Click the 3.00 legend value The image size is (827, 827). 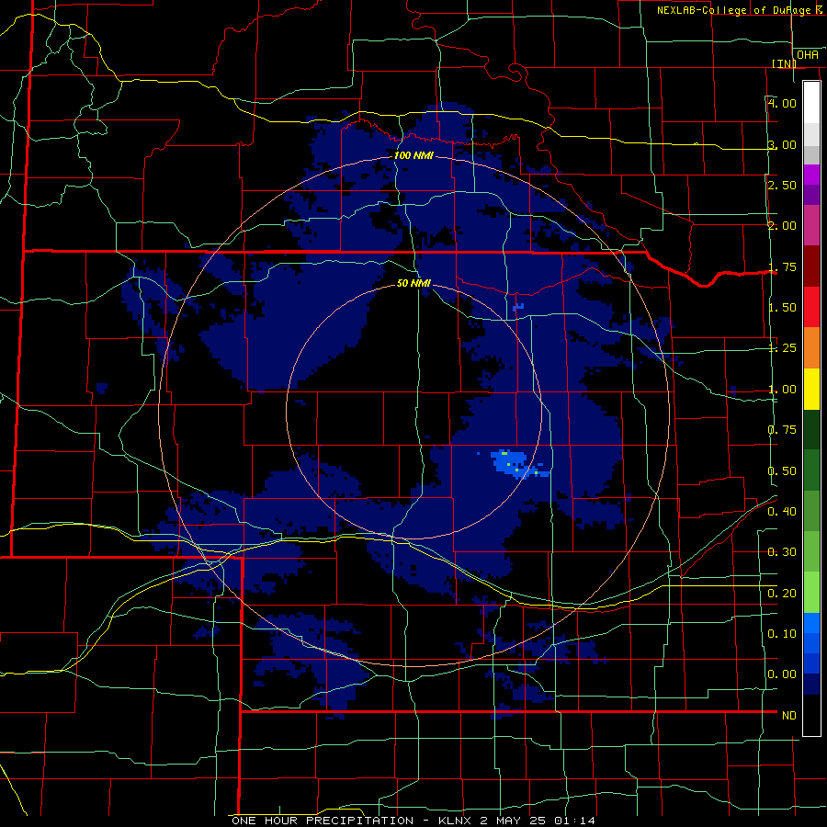782,144
